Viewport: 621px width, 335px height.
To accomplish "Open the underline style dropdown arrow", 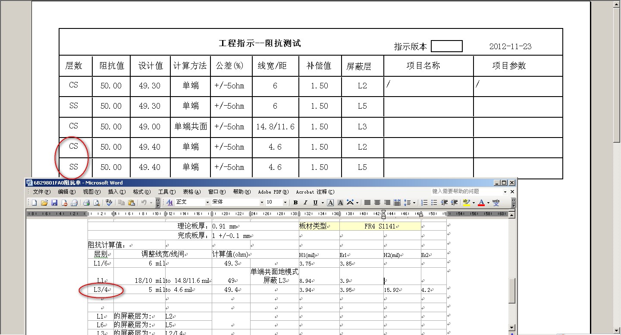I will (x=323, y=202).
